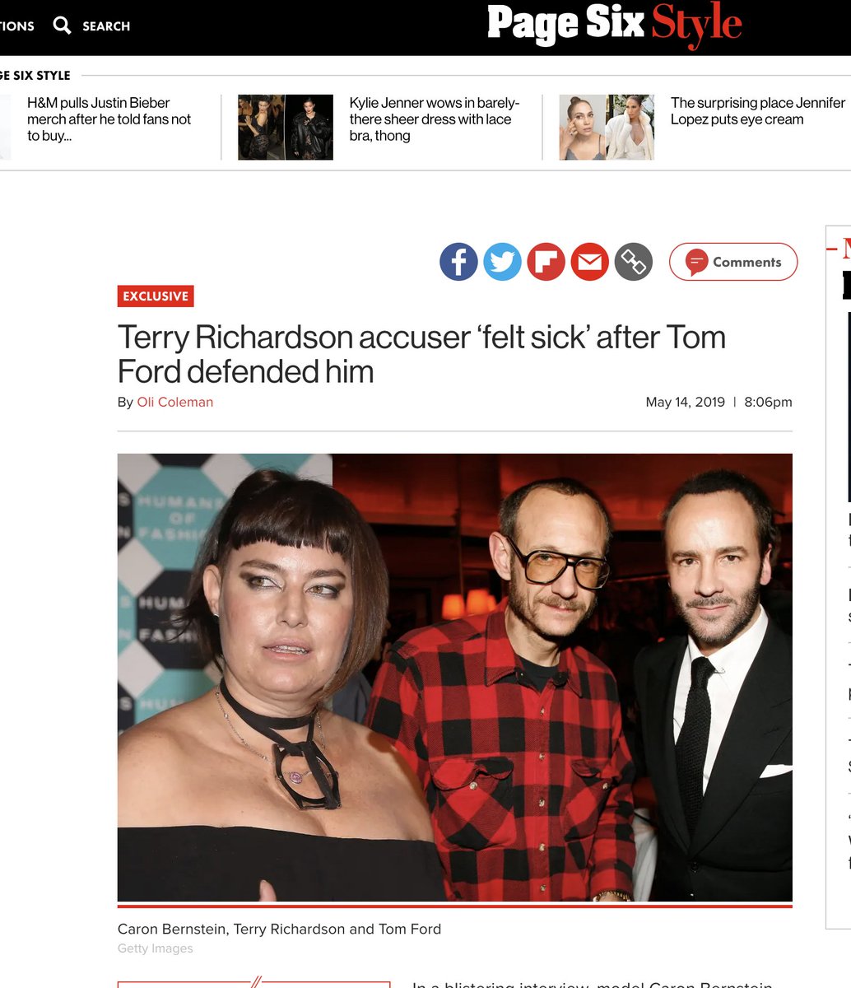This screenshot has height=988, width=851.
Task: Read H&M pulls Justin Bieber merch story
Action: coord(109,119)
